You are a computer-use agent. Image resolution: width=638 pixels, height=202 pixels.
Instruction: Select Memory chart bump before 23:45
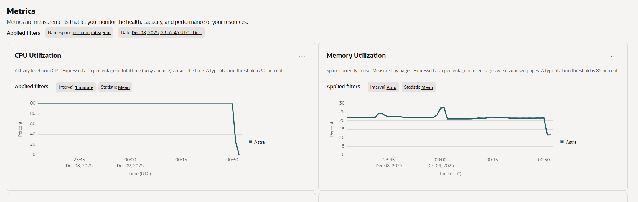[x=380, y=113]
